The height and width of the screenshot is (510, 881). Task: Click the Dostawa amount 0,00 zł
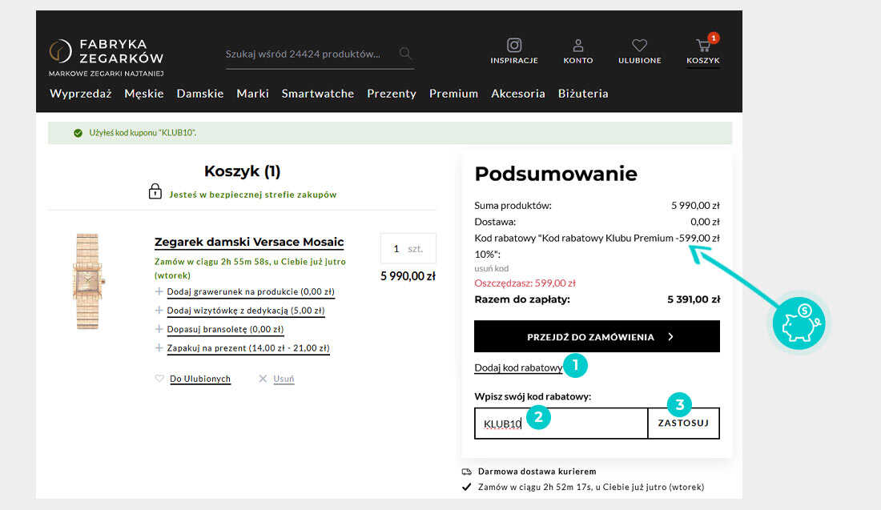pyautogui.click(x=705, y=222)
